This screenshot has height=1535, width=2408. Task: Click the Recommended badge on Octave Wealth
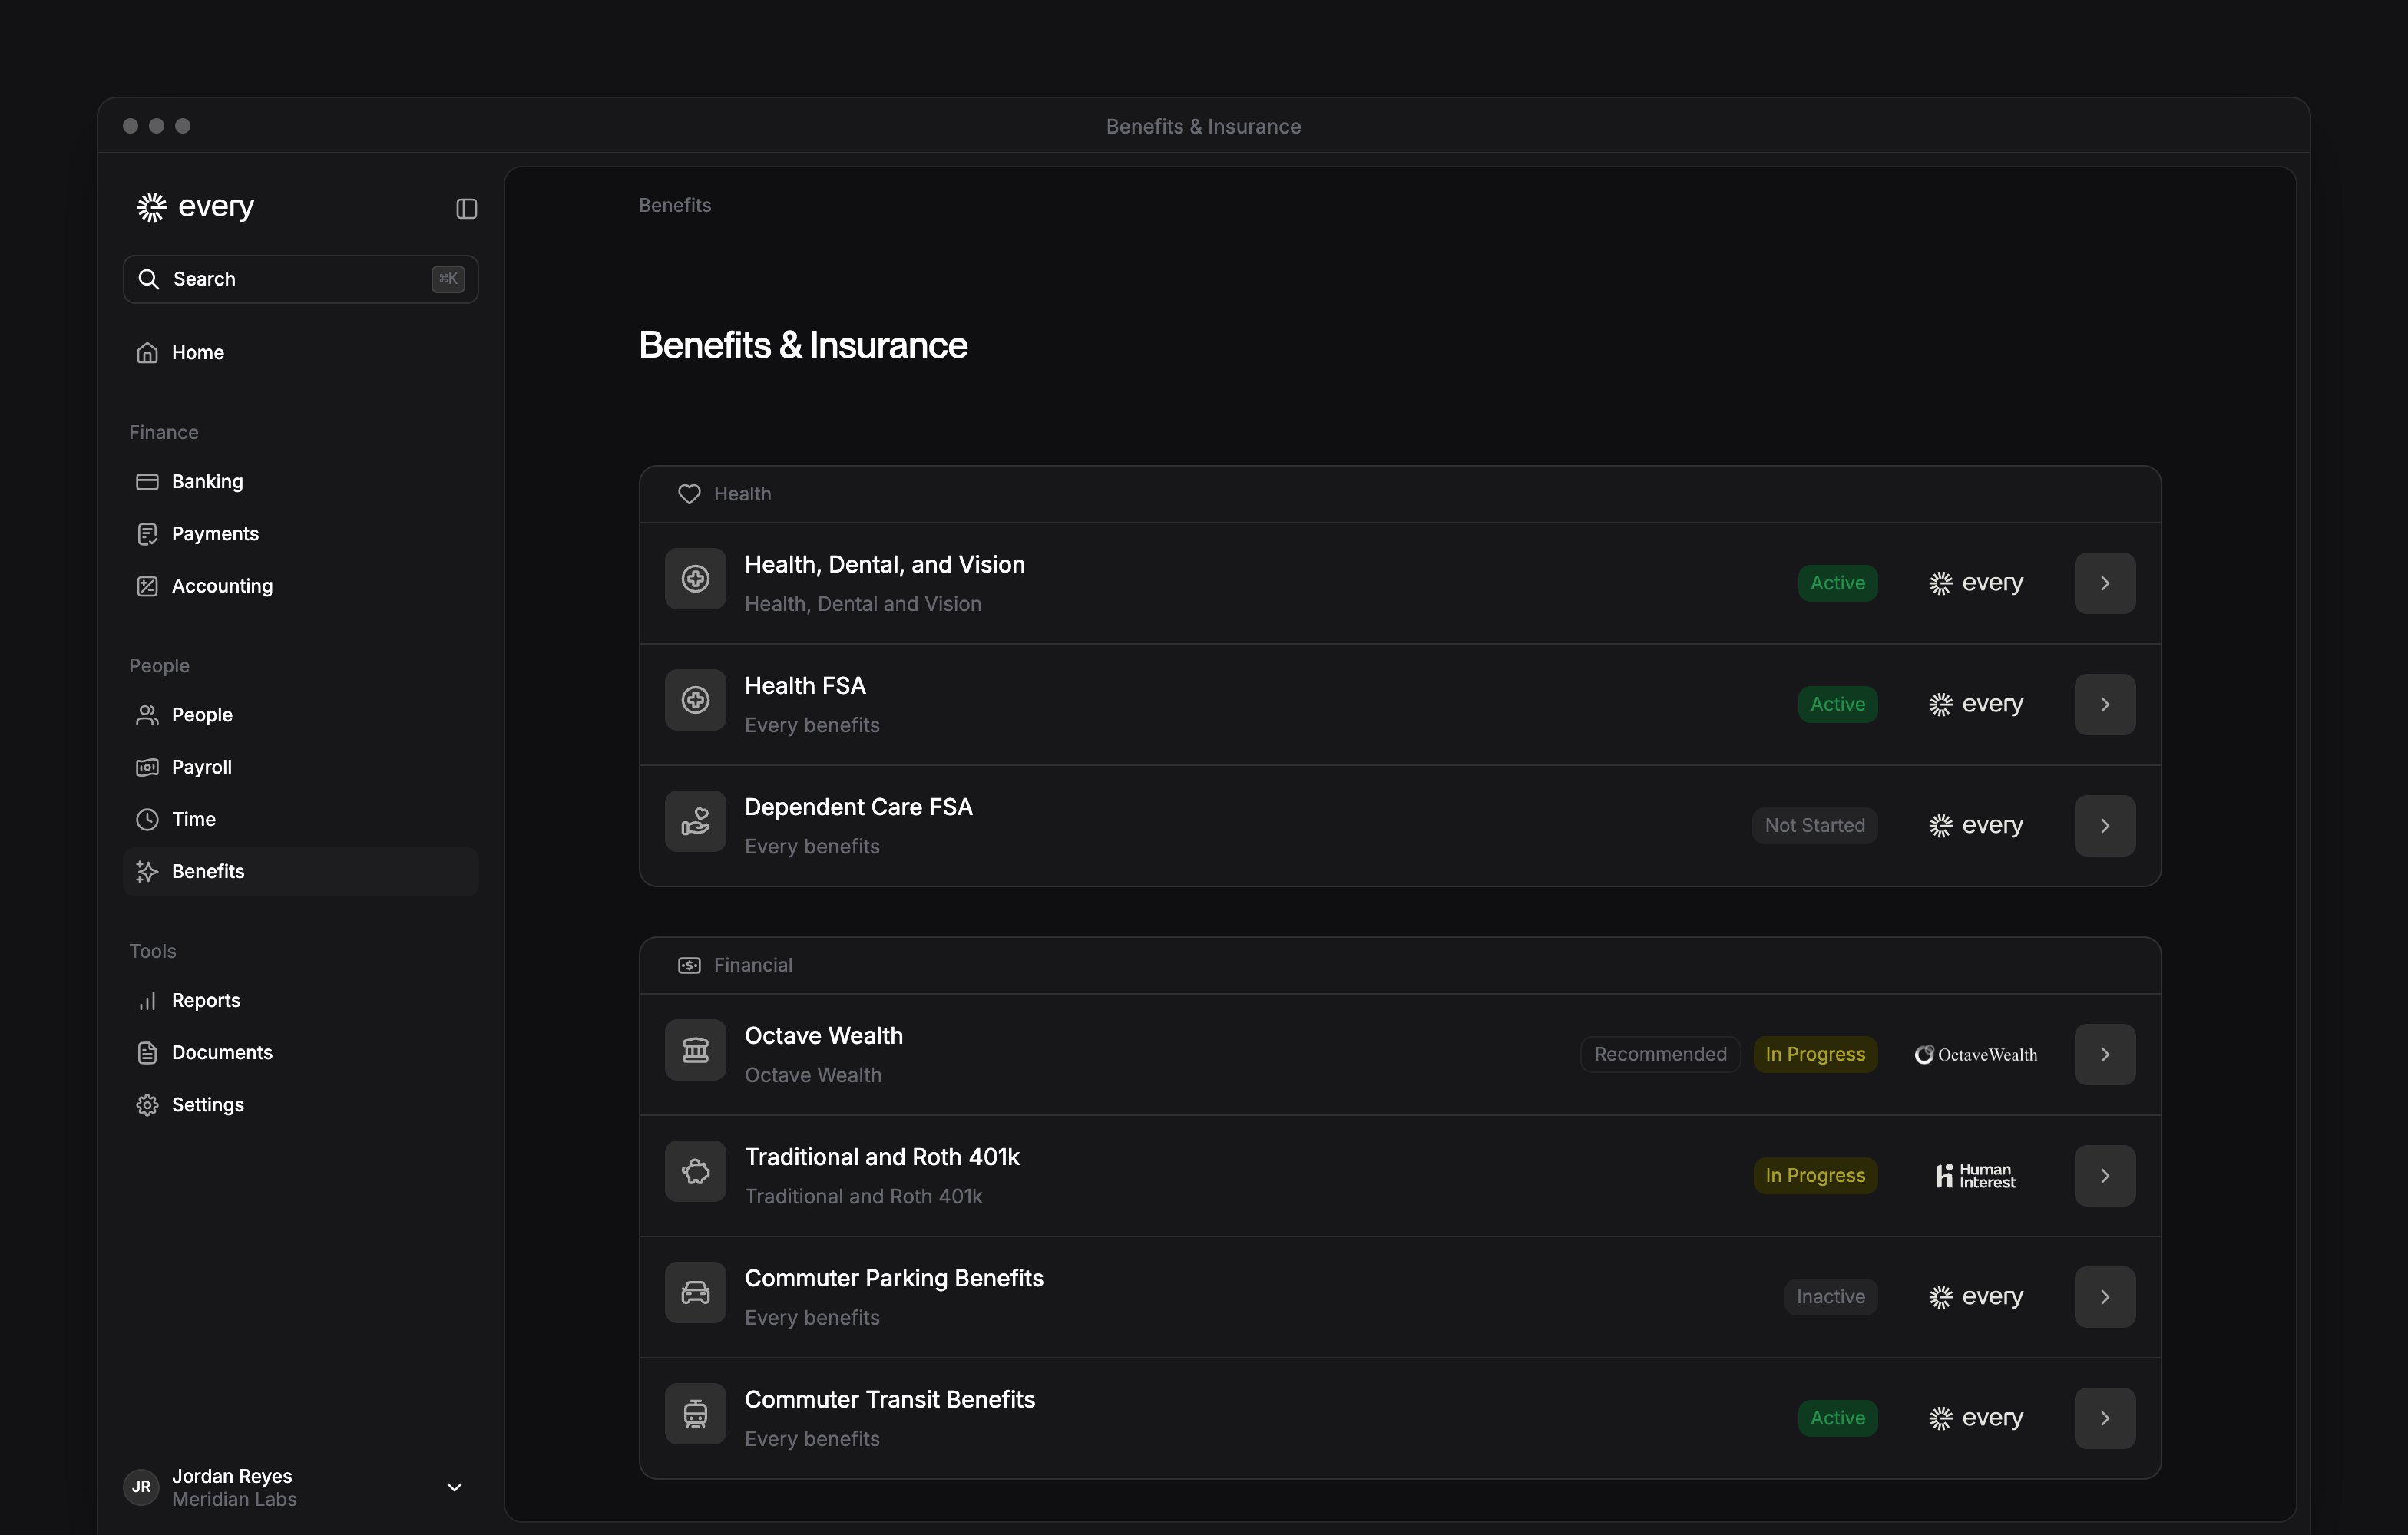[1660, 1055]
